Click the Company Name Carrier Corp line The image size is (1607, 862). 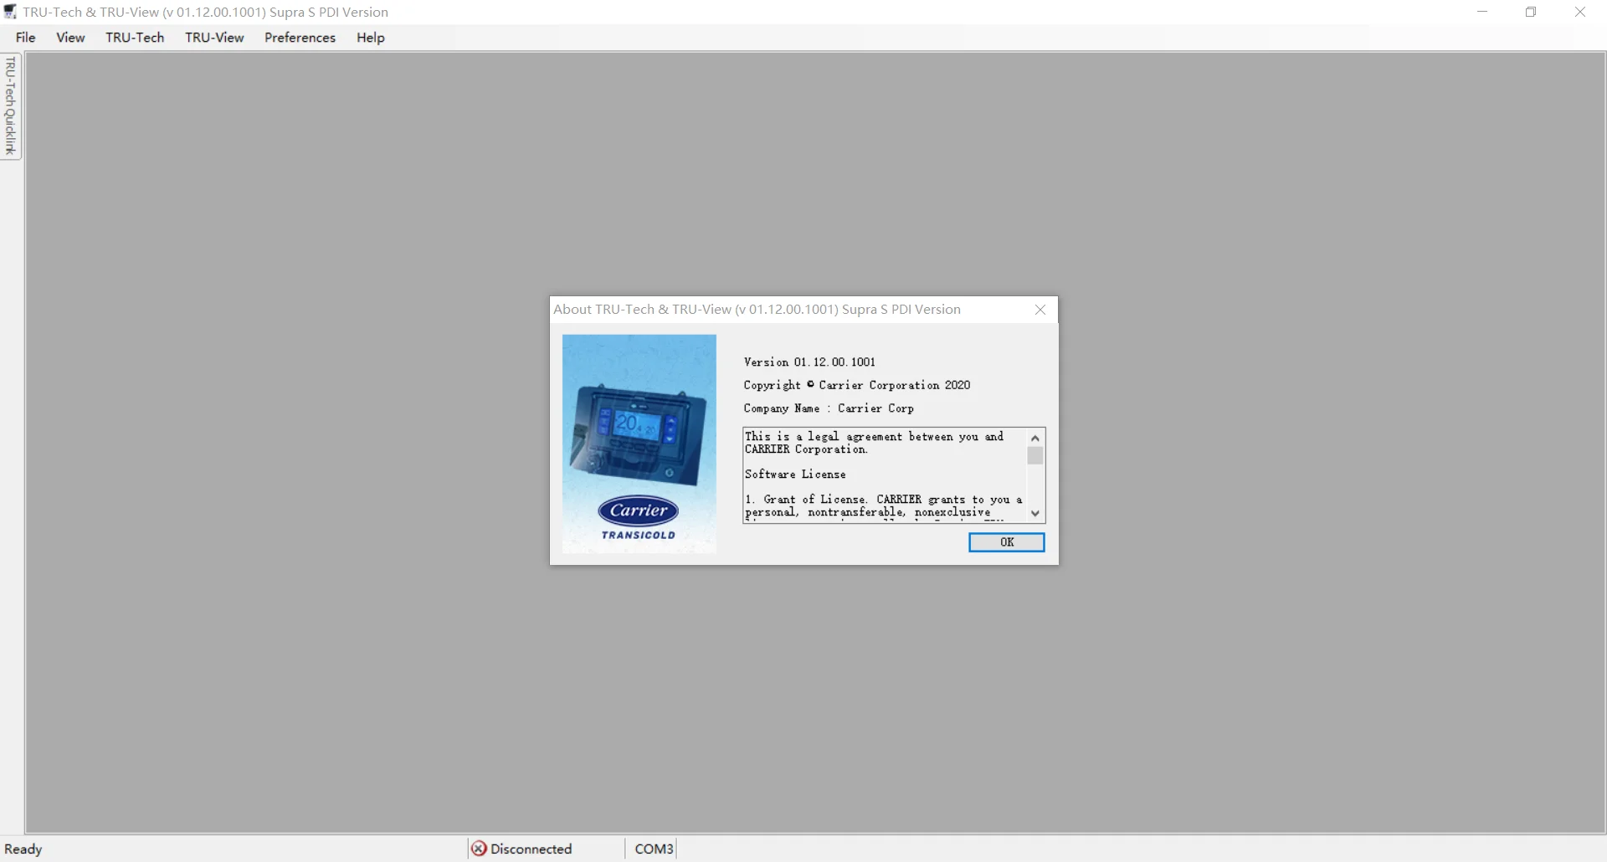click(829, 408)
